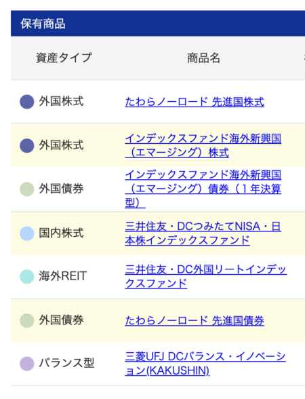Click the 保有商品 section title bar
The image size is (305, 399).
tap(158, 23)
